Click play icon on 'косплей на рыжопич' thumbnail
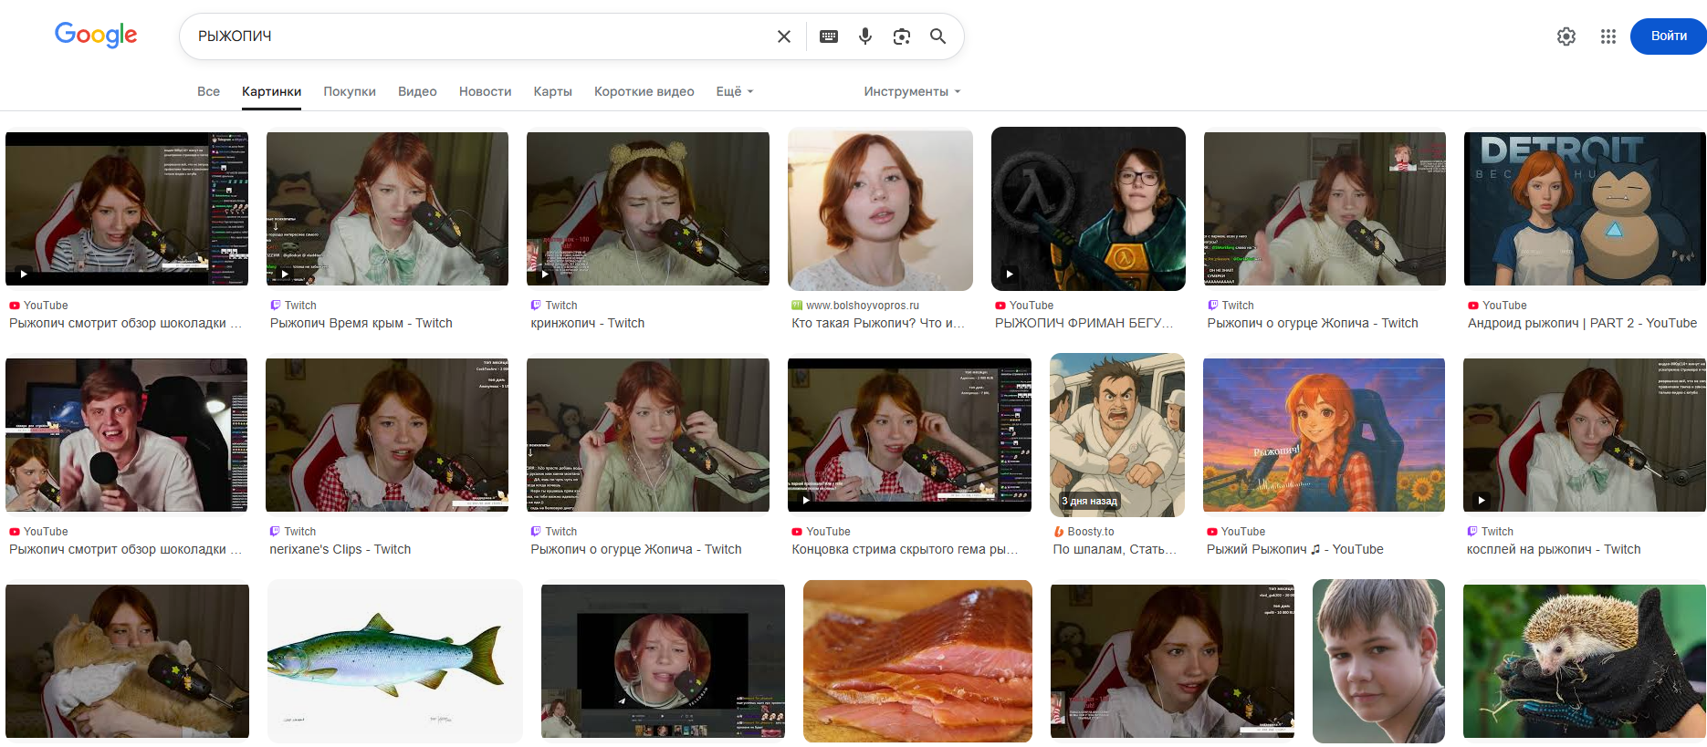 (x=1481, y=500)
